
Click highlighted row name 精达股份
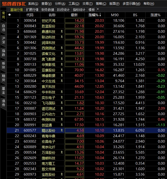[x=48, y=131]
